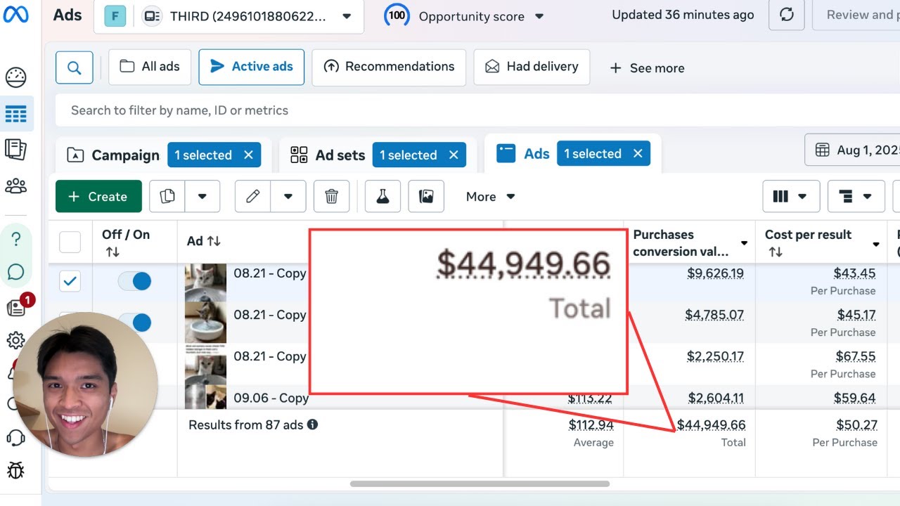900x506 pixels.
Task: Click the magnifier search filter button
Action: 75,67
